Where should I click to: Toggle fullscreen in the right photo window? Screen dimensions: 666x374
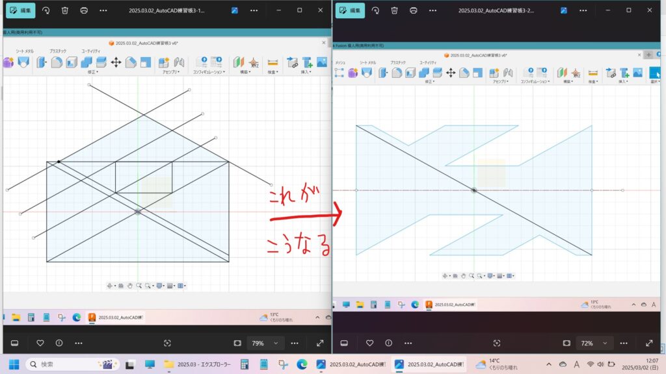(x=649, y=343)
